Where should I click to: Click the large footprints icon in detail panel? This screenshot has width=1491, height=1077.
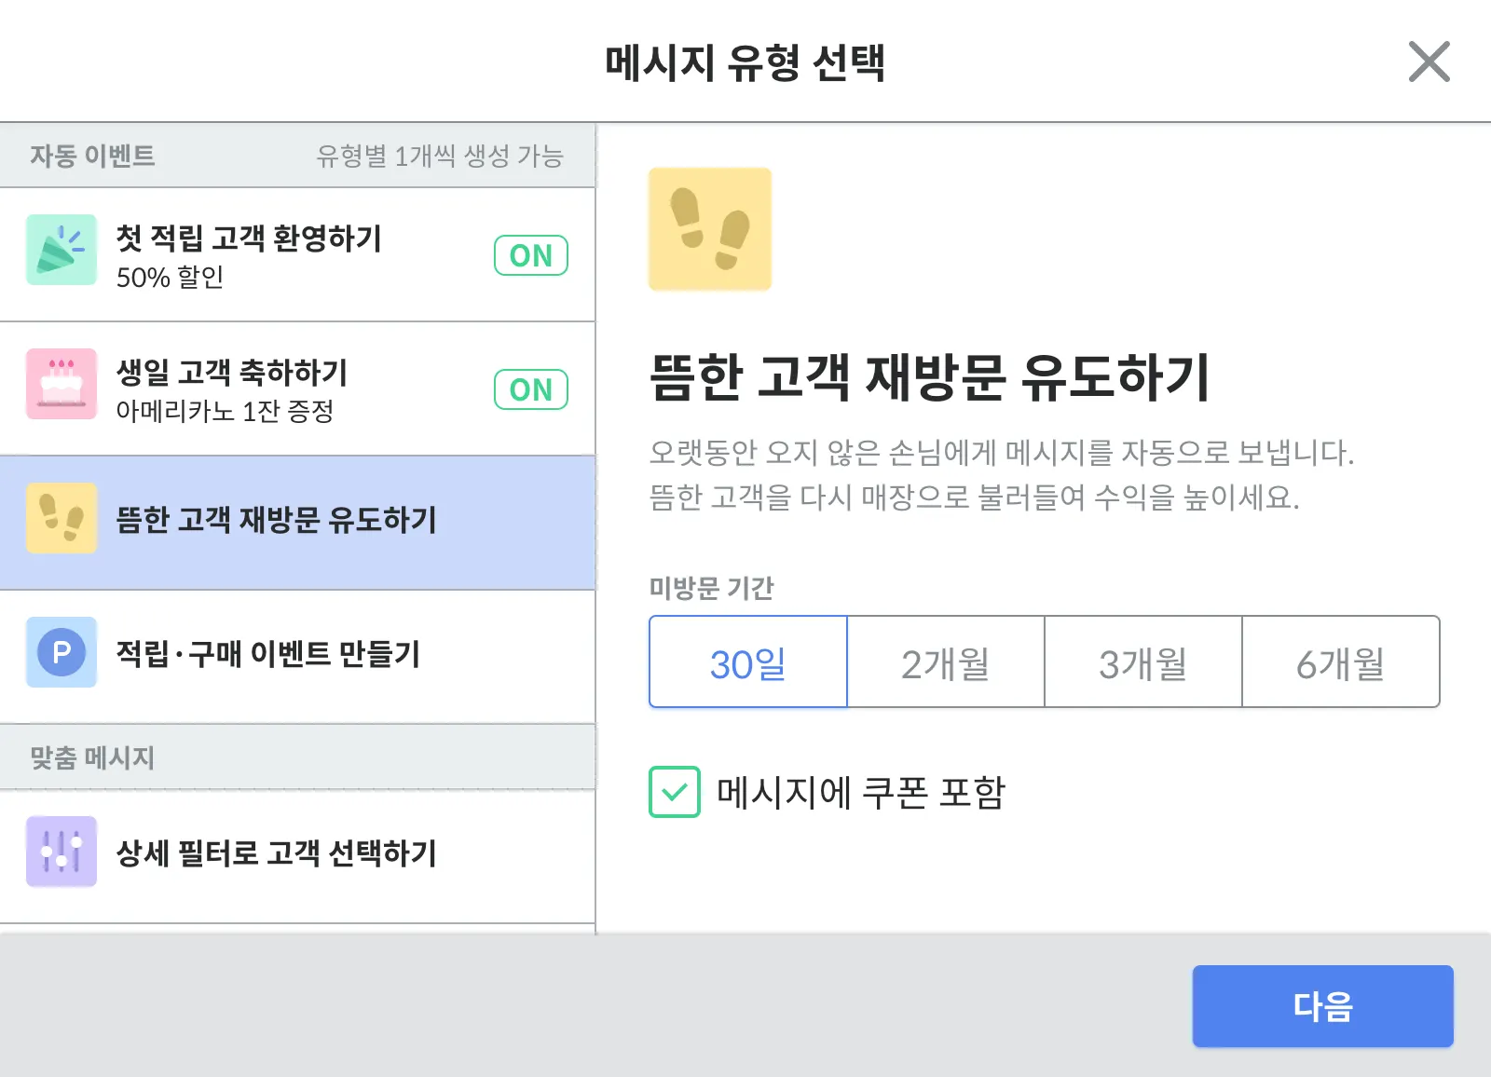pos(710,229)
